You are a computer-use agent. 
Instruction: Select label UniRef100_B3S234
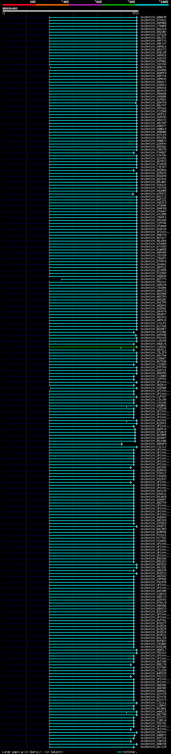pos(153,611)
